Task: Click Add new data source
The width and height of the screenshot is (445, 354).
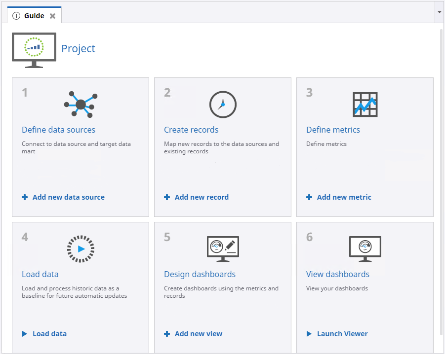Action: pos(68,197)
